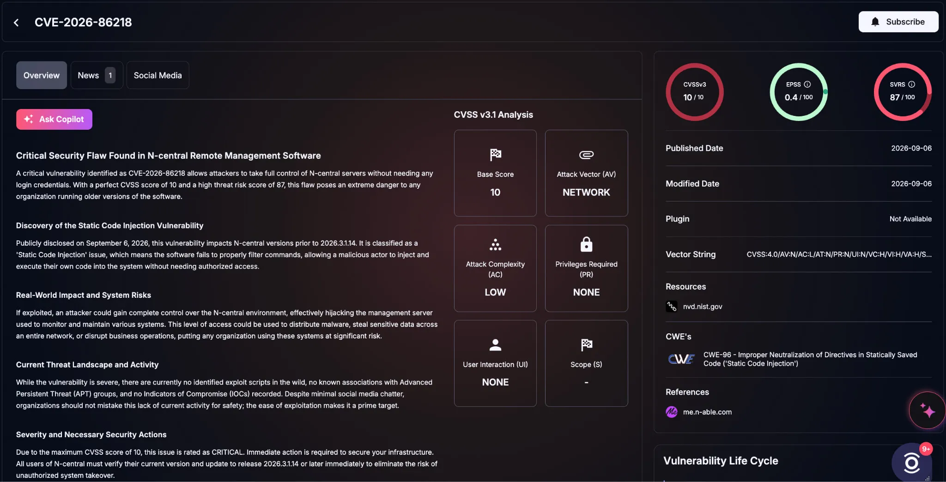The height and width of the screenshot is (482, 946).
Task: Click the Severity and Necessary Security Actions heading
Action: click(91, 434)
